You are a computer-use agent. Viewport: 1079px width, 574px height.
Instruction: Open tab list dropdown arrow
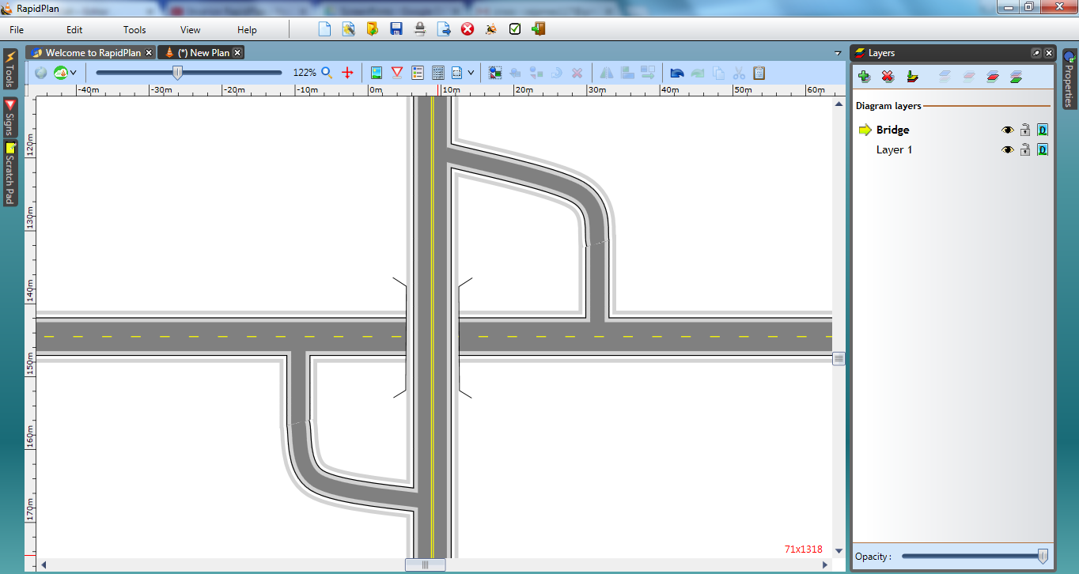point(838,53)
